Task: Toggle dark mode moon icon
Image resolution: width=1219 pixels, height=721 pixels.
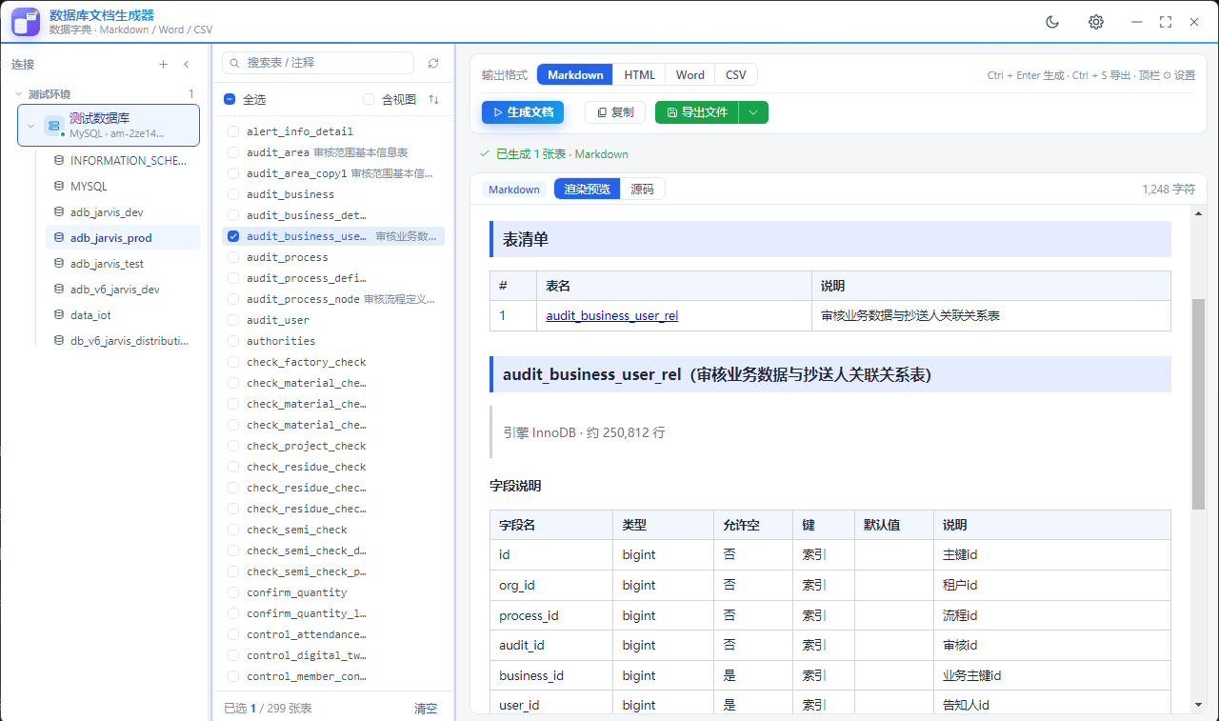Action: pyautogui.click(x=1052, y=22)
